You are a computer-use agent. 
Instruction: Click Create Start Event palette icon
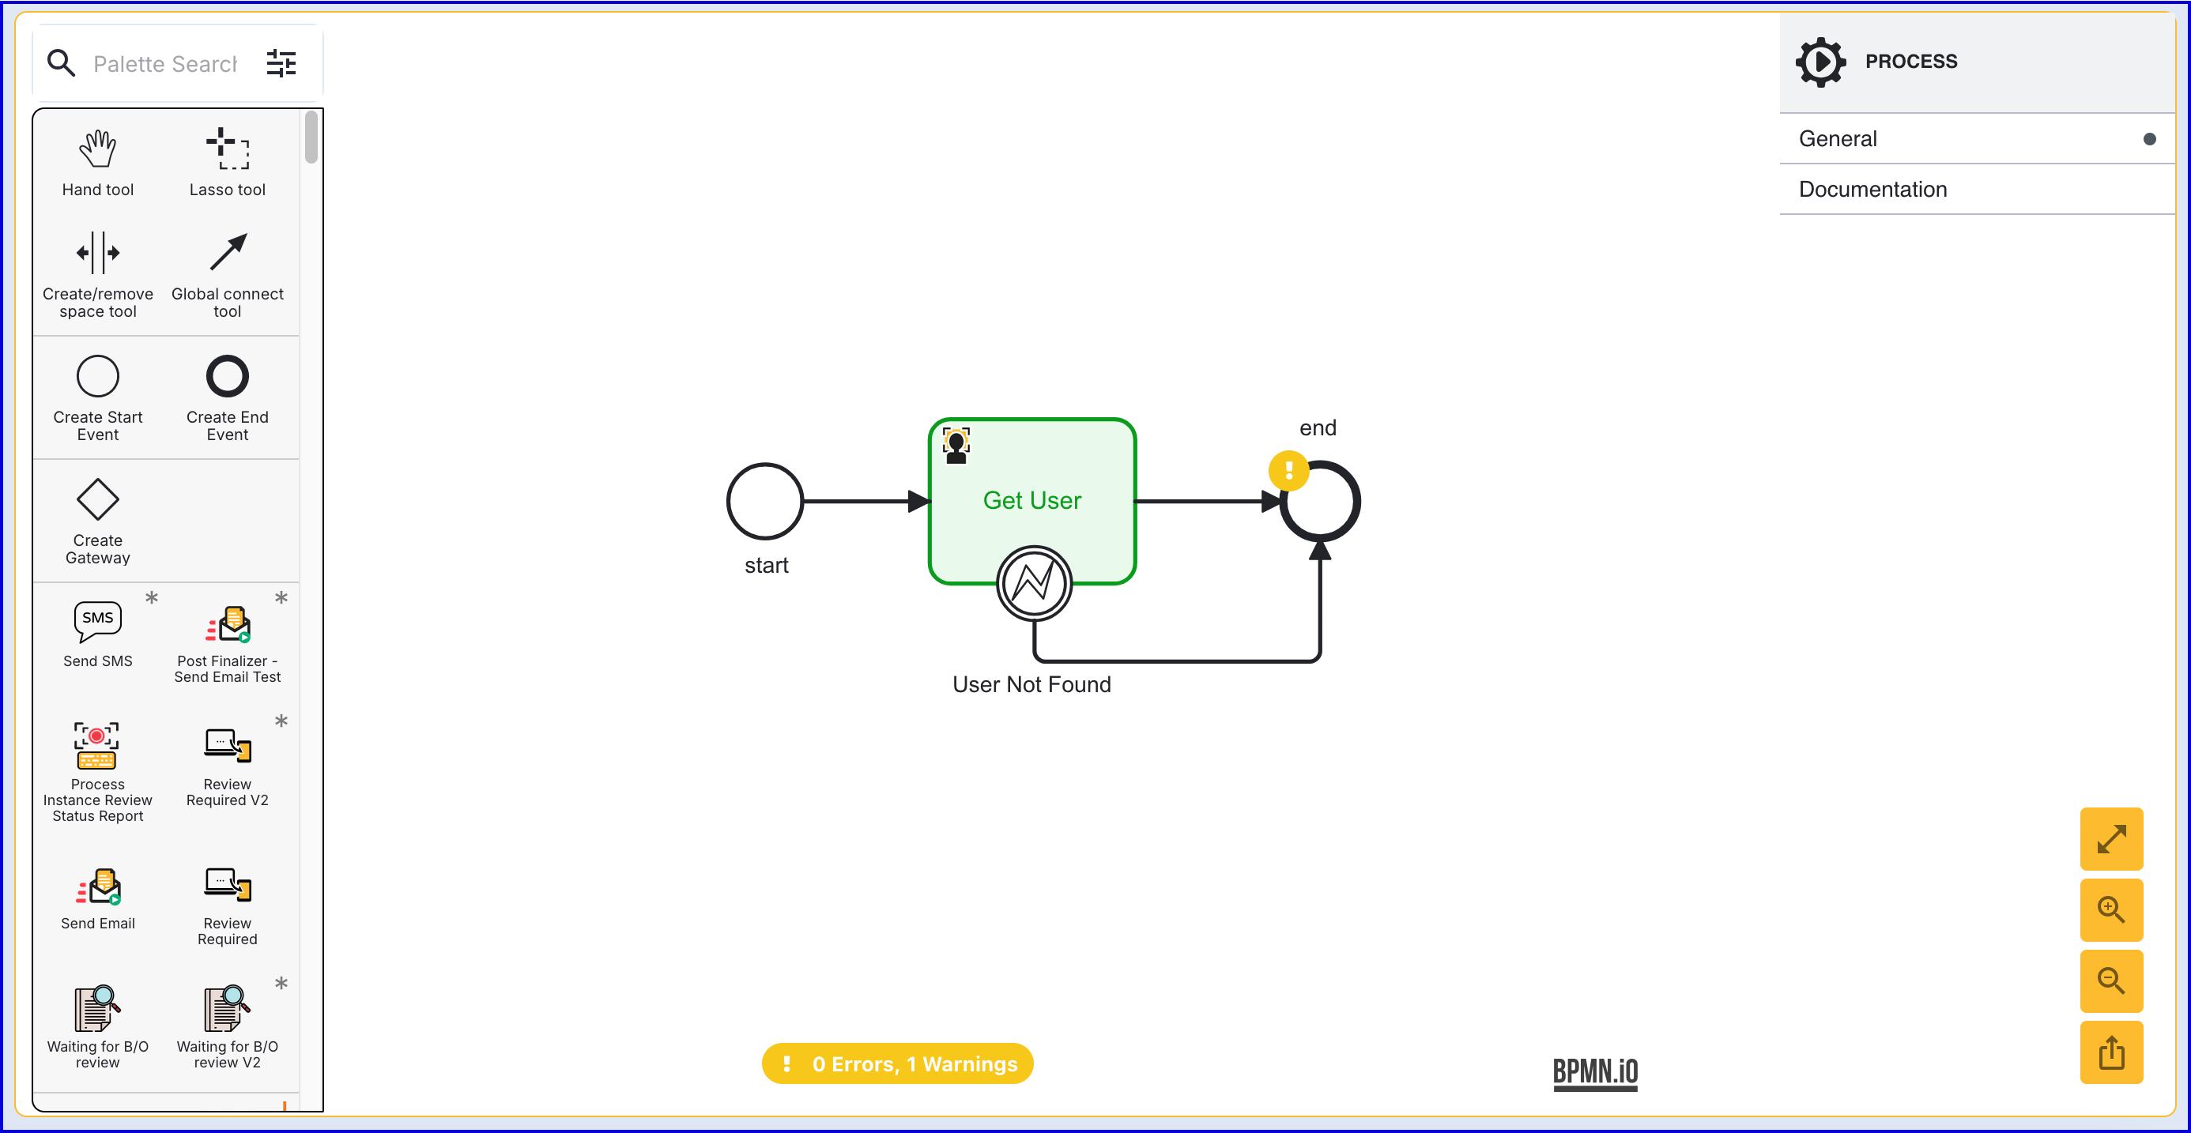pyautogui.click(x=98, y=377)
